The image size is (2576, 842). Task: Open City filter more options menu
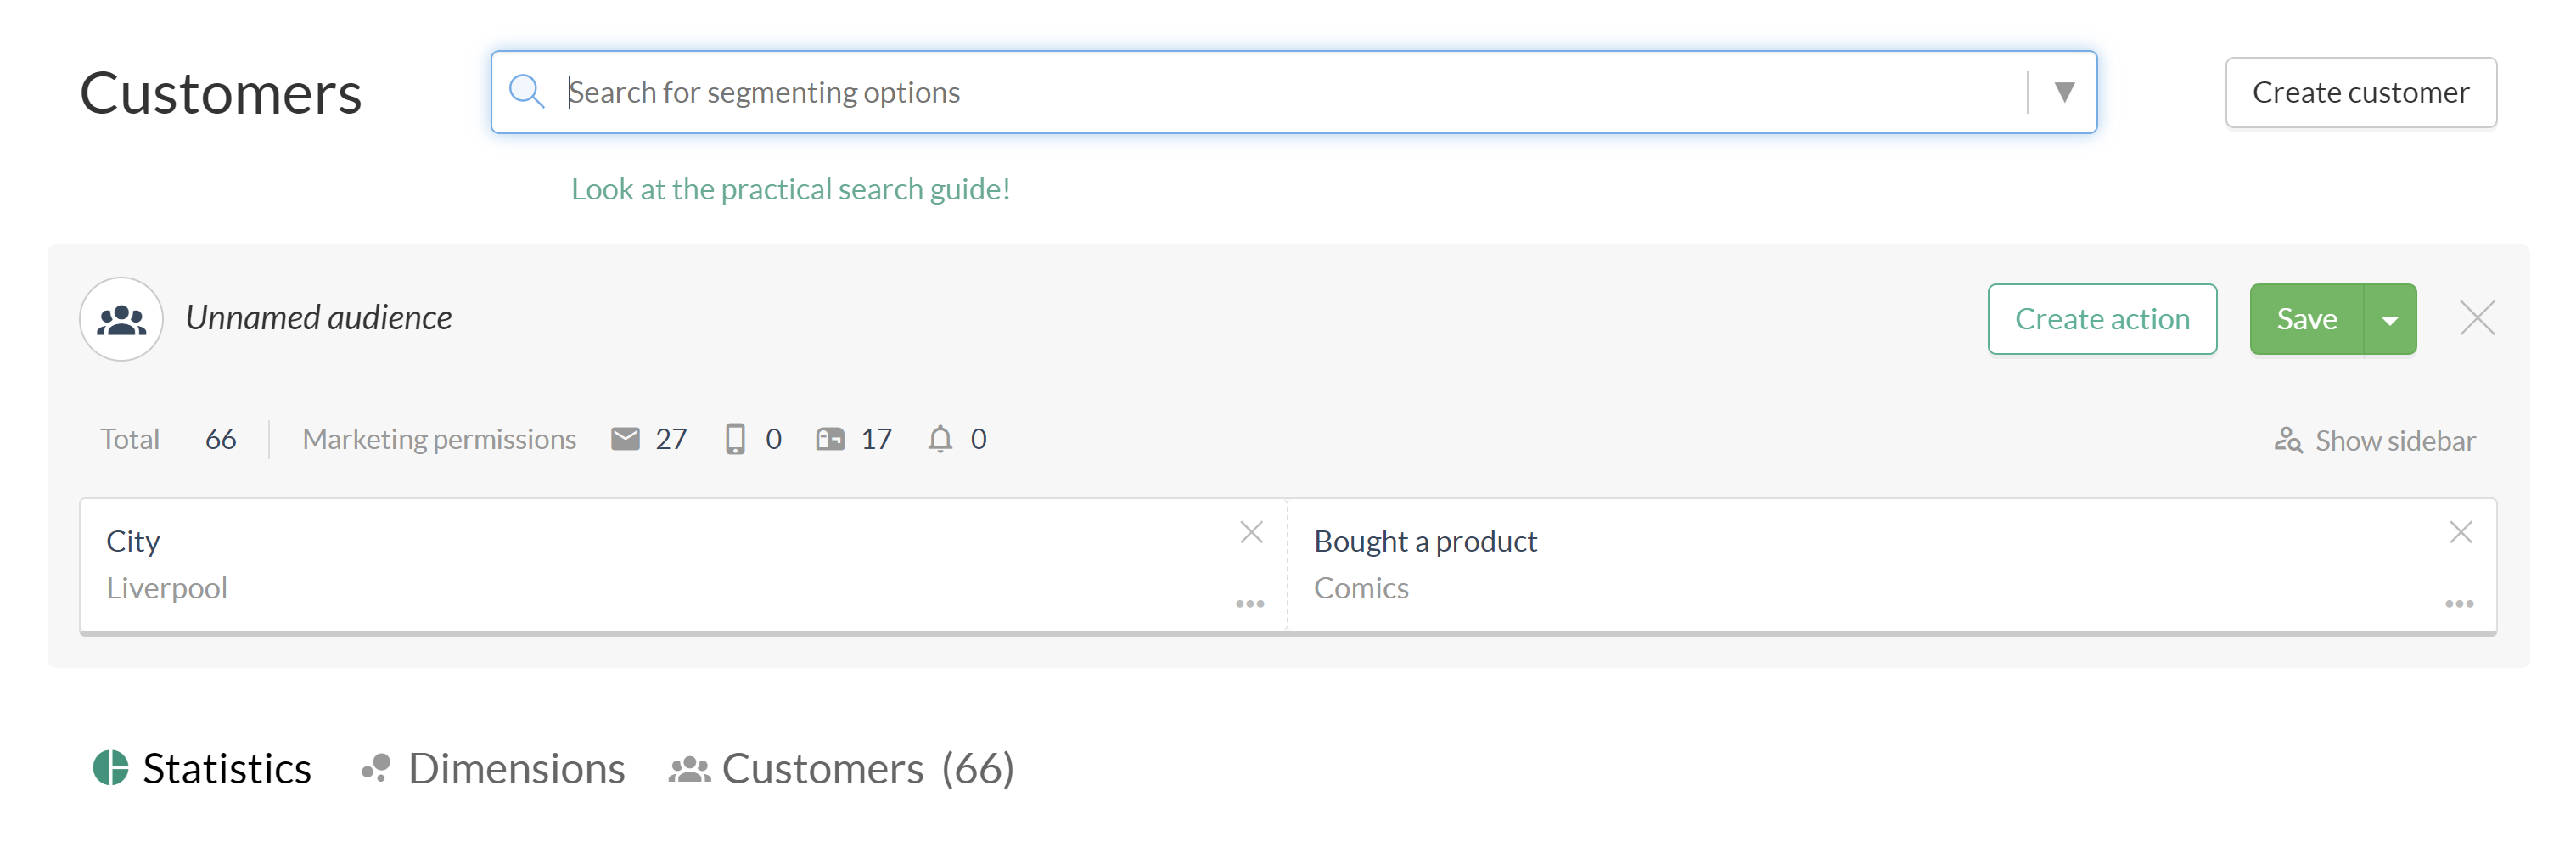[x=1250, y=604]
